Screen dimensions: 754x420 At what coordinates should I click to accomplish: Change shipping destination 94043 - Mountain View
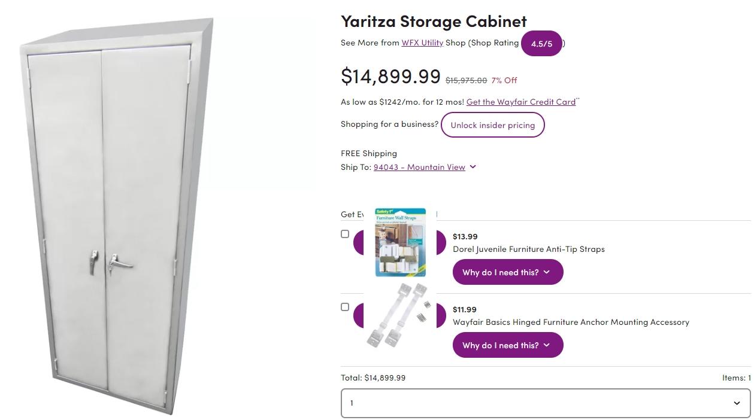click(x=419, y=167)
